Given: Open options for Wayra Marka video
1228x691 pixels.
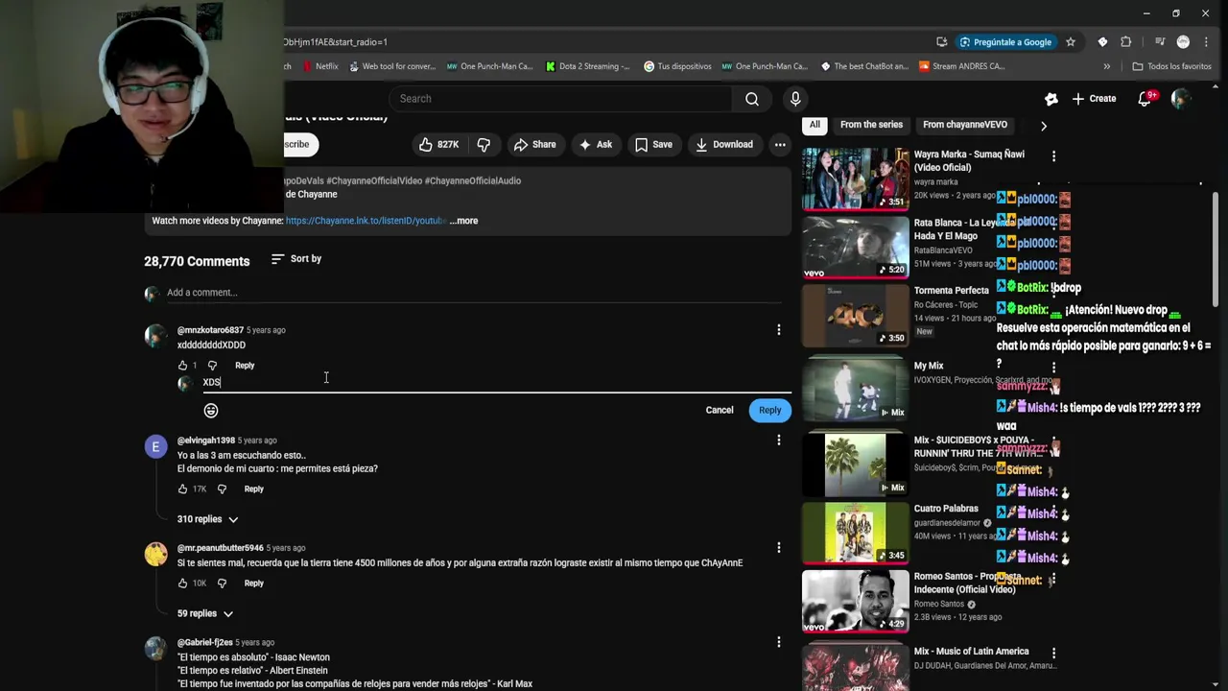Looking at the screenshot, I should pos(1053,155).
